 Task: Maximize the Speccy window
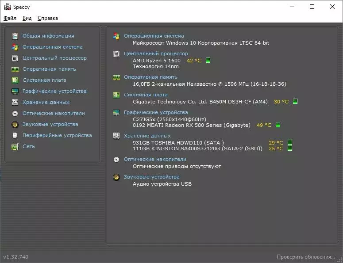pos(312,7)
